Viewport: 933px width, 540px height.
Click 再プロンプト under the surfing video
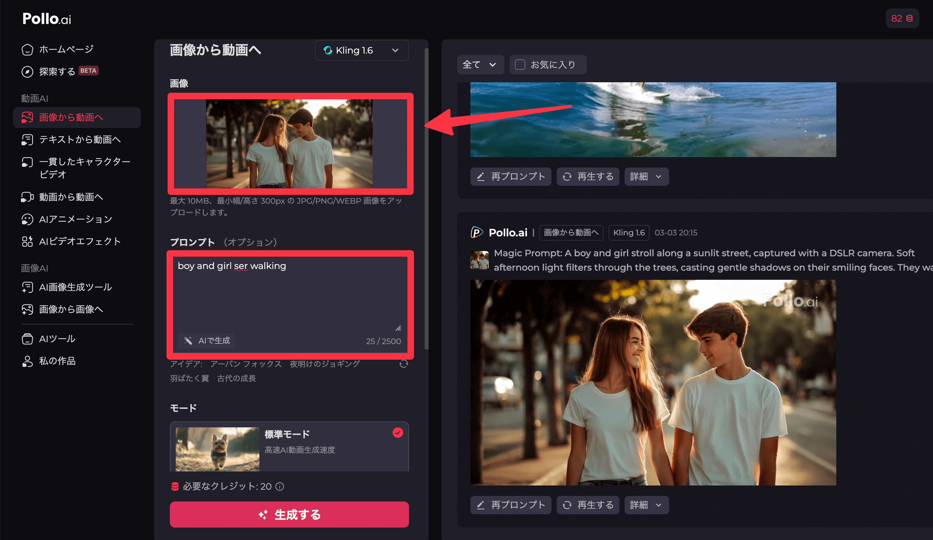click(x=511, y=177)
